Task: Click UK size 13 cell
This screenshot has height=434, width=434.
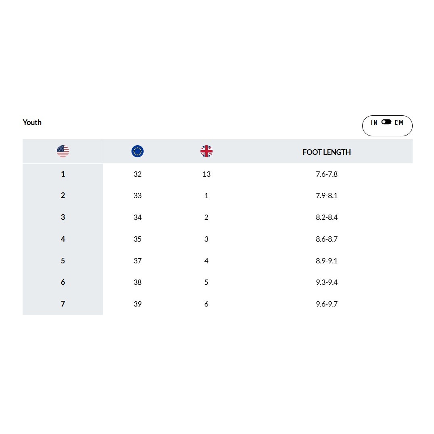Action: tap(206, 174)
